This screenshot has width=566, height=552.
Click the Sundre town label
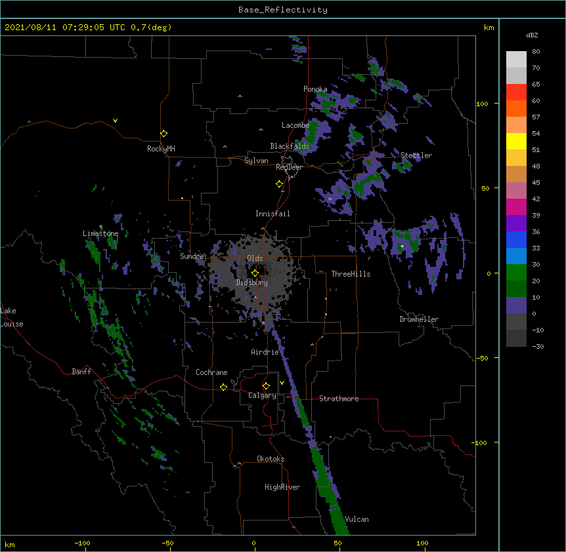tap(192, 256)
